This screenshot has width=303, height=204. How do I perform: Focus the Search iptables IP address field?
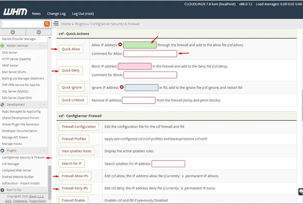tap(168, 164)
